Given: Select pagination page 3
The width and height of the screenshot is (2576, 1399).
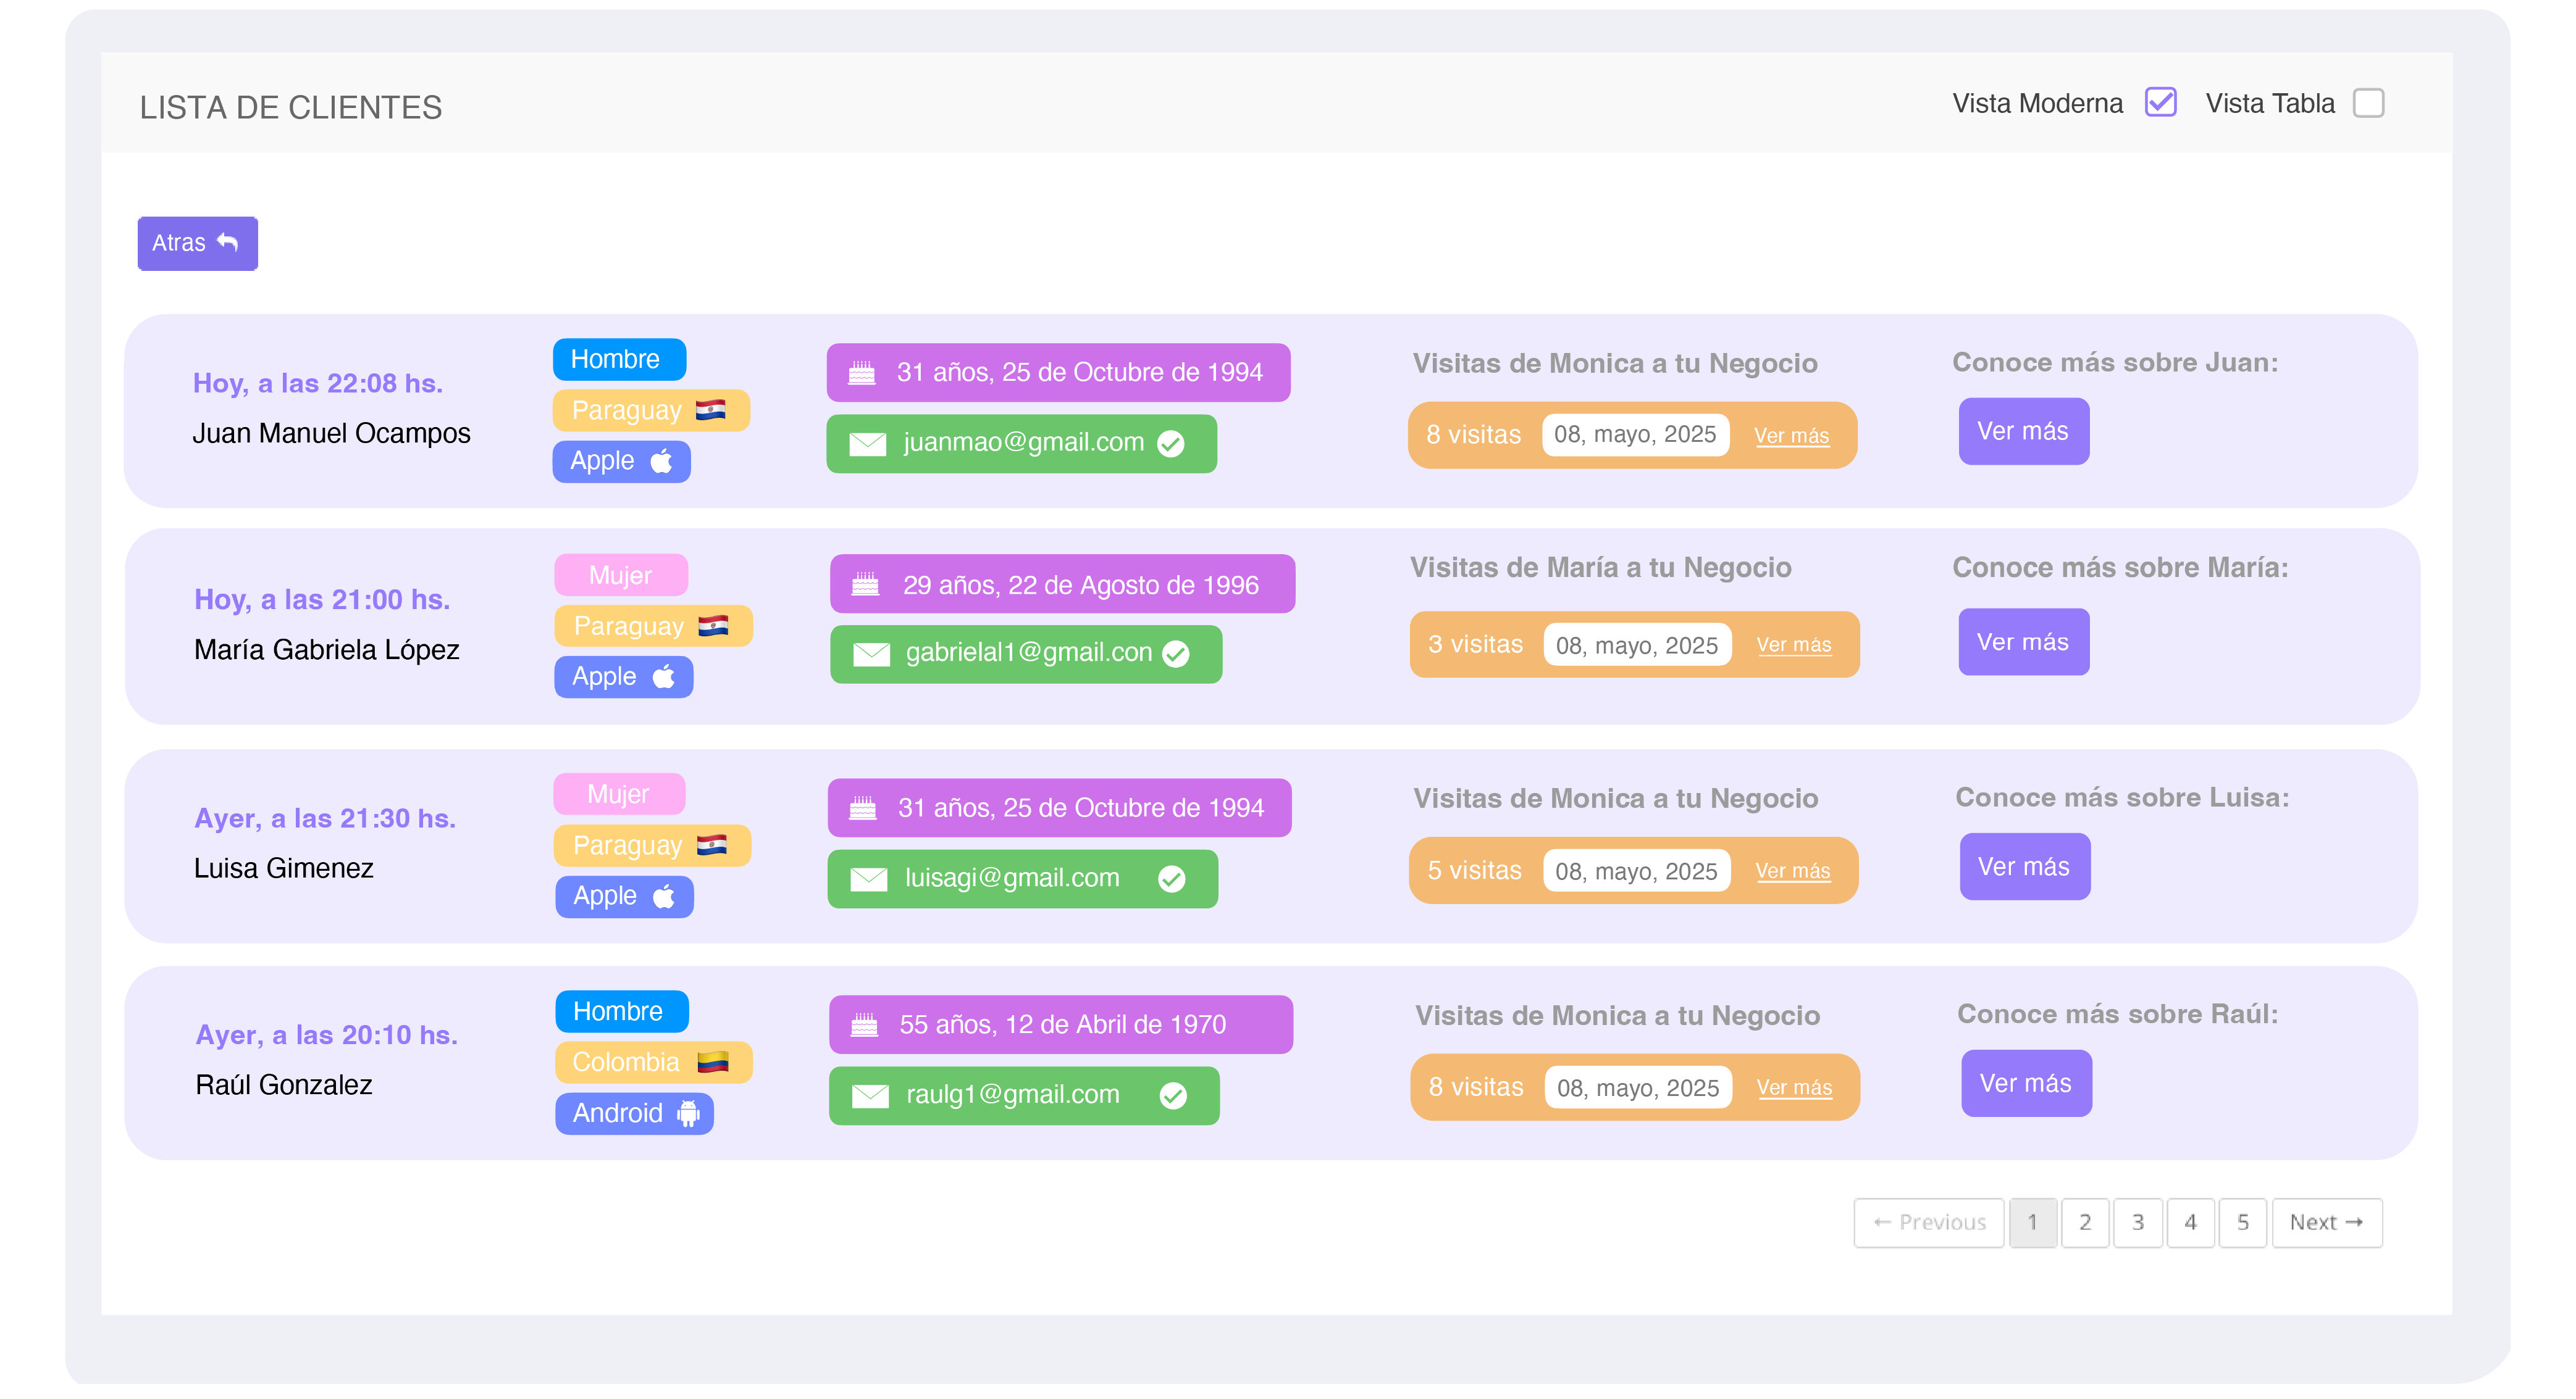Looking at the screenshot, I should 2137,1222.
